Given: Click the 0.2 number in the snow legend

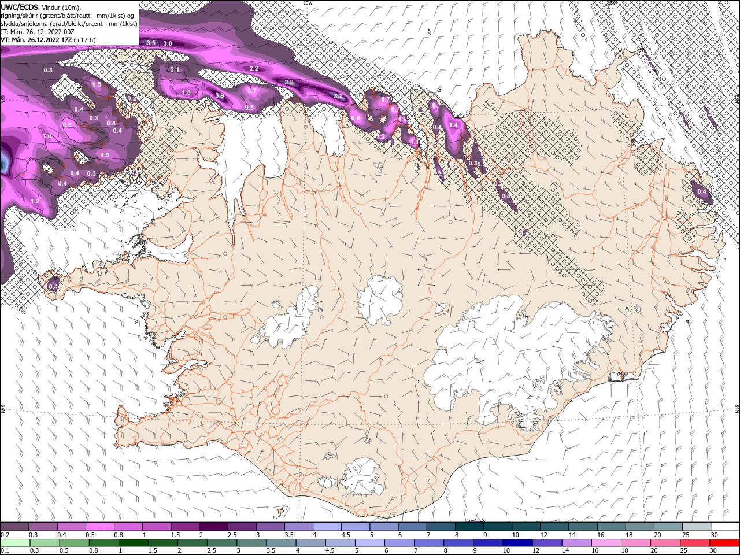Looking at the screenshot, I should point(5,535).
